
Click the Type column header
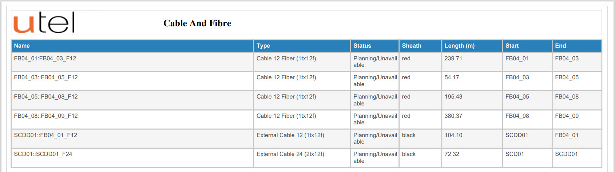(263, 46)
